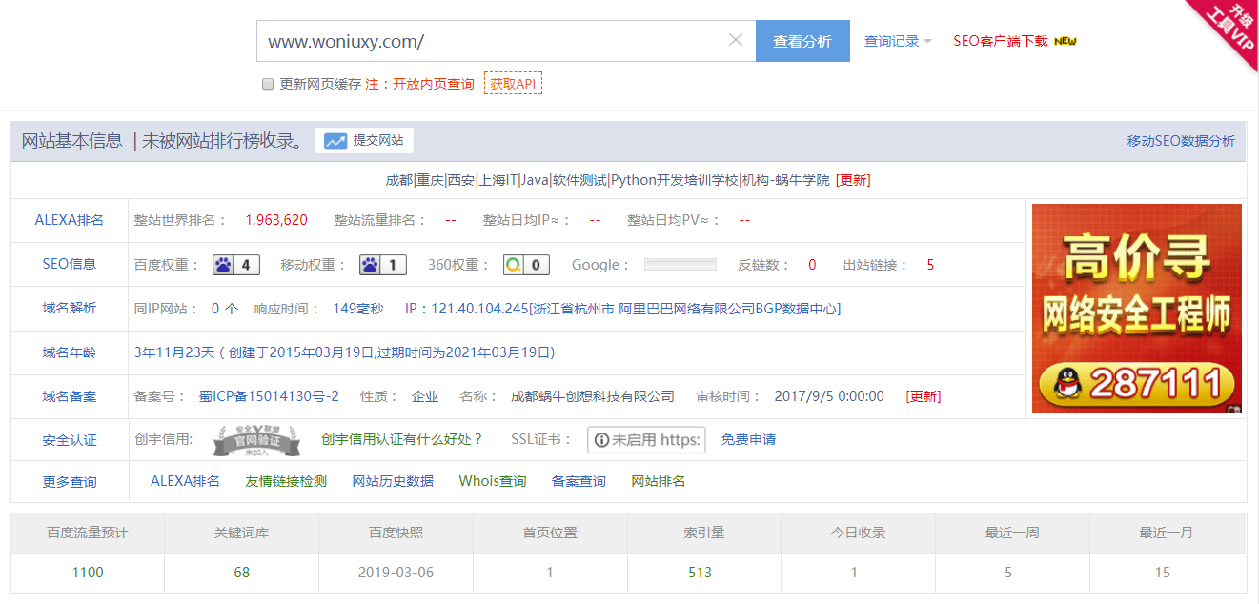This screenshot has height=604, width=1259.
Task: Click the 获取API button
Action: click(513, 84)
